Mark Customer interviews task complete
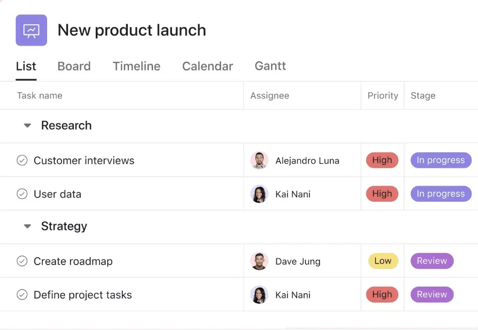478x330 pixels. click(22, 160)
